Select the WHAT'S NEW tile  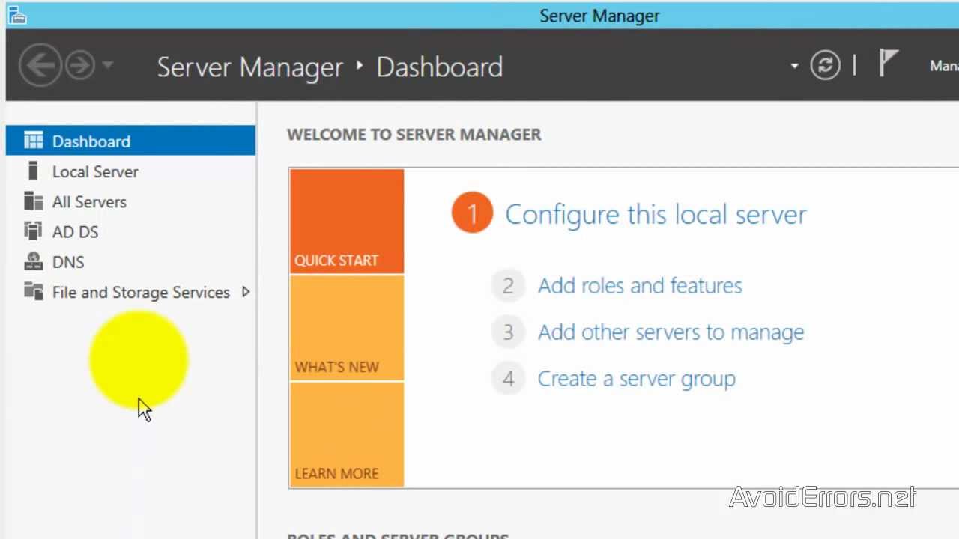click(346, 329)
